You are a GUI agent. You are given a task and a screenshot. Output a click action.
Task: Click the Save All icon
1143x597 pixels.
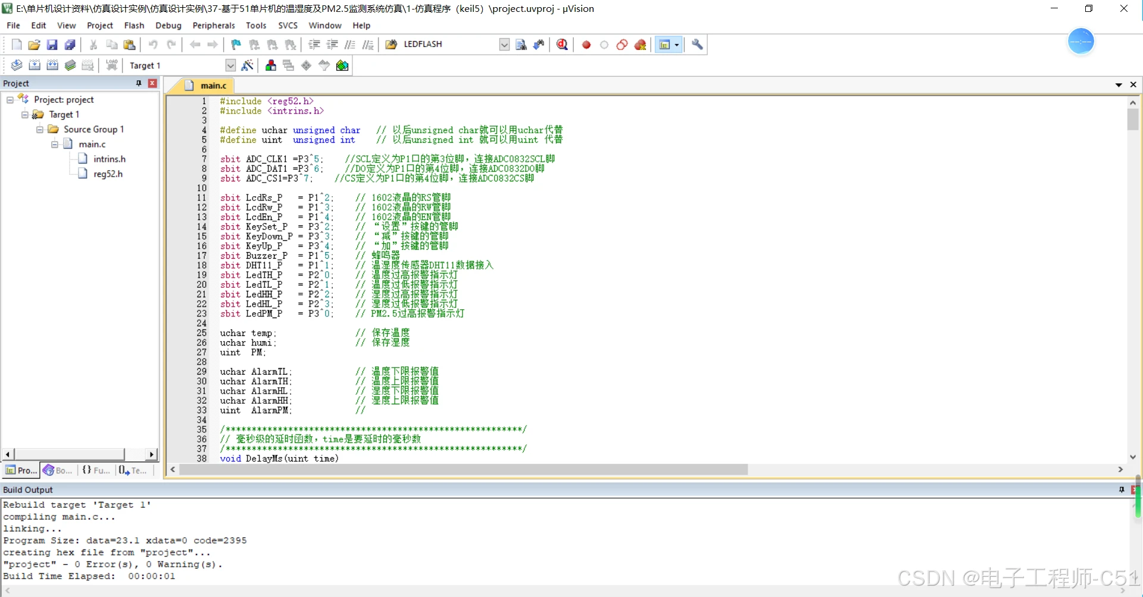tap(70, 45)
